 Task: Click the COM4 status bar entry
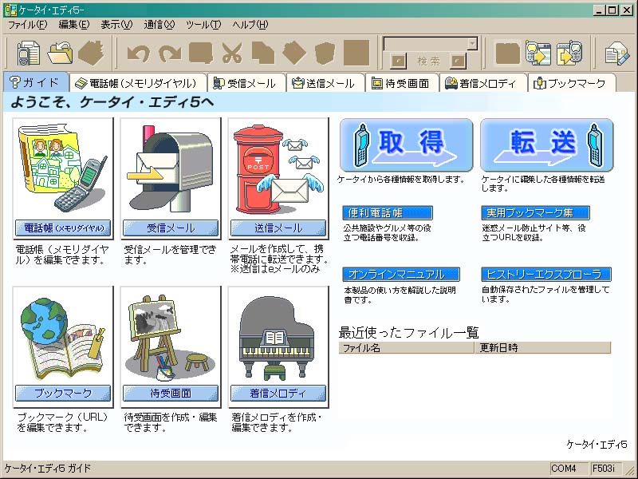(569, 469)
